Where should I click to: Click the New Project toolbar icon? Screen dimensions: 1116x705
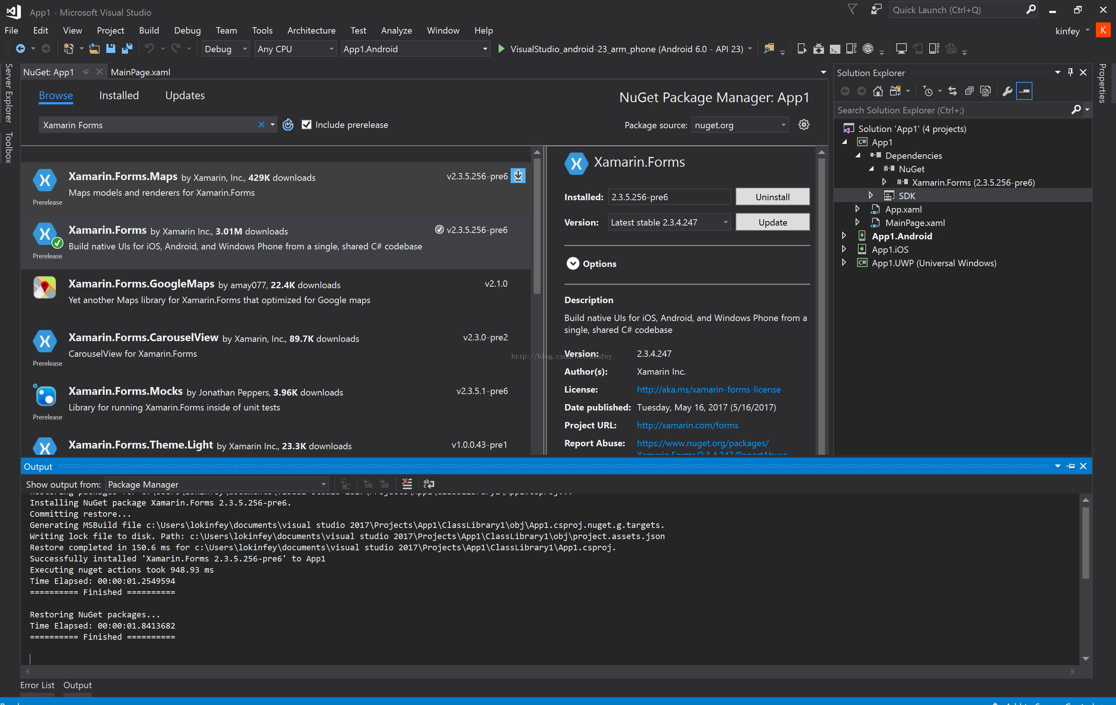[x=69, y=48]
